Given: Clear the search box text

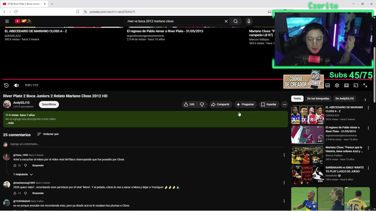Looking at the screenshot, I should pos(226,21).
